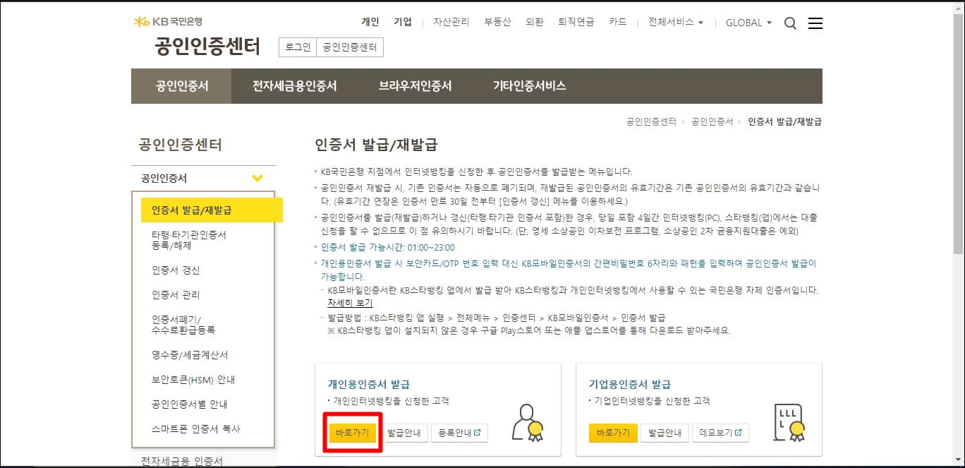Click the 개인용인증서 발급 heading
This screenshot has width=965, height=468.
368,384
